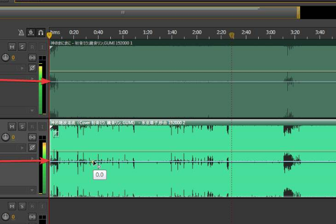Expand the first track's input arrow

coord(22,68)
